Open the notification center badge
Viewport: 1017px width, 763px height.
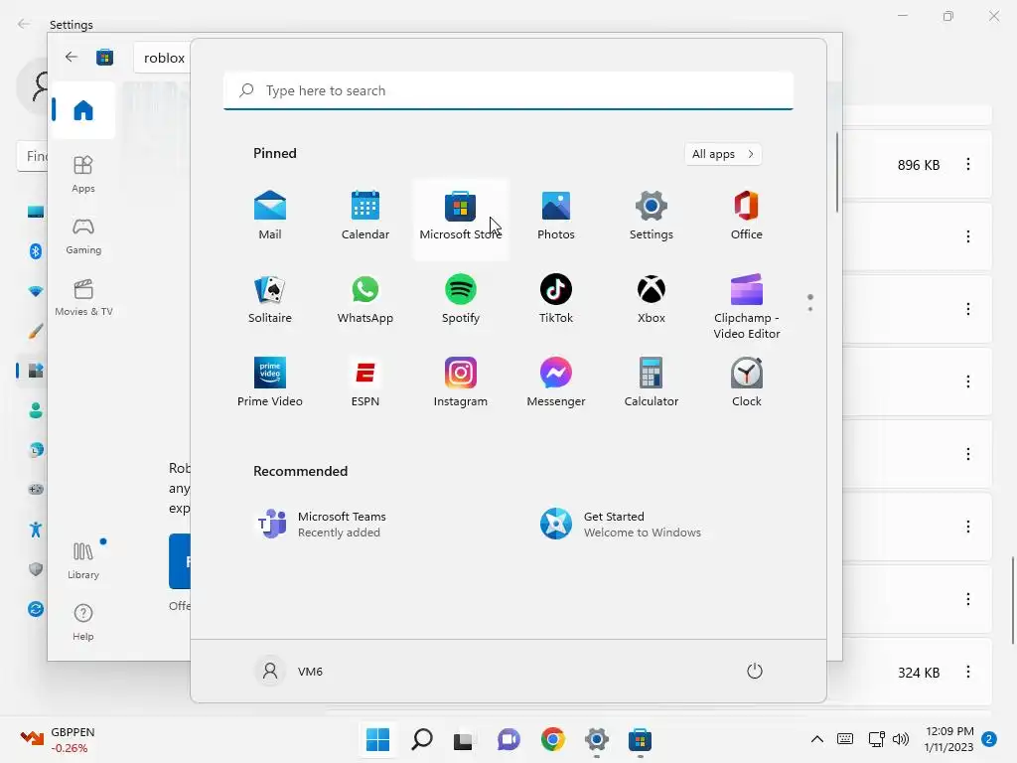coord(989,739)
